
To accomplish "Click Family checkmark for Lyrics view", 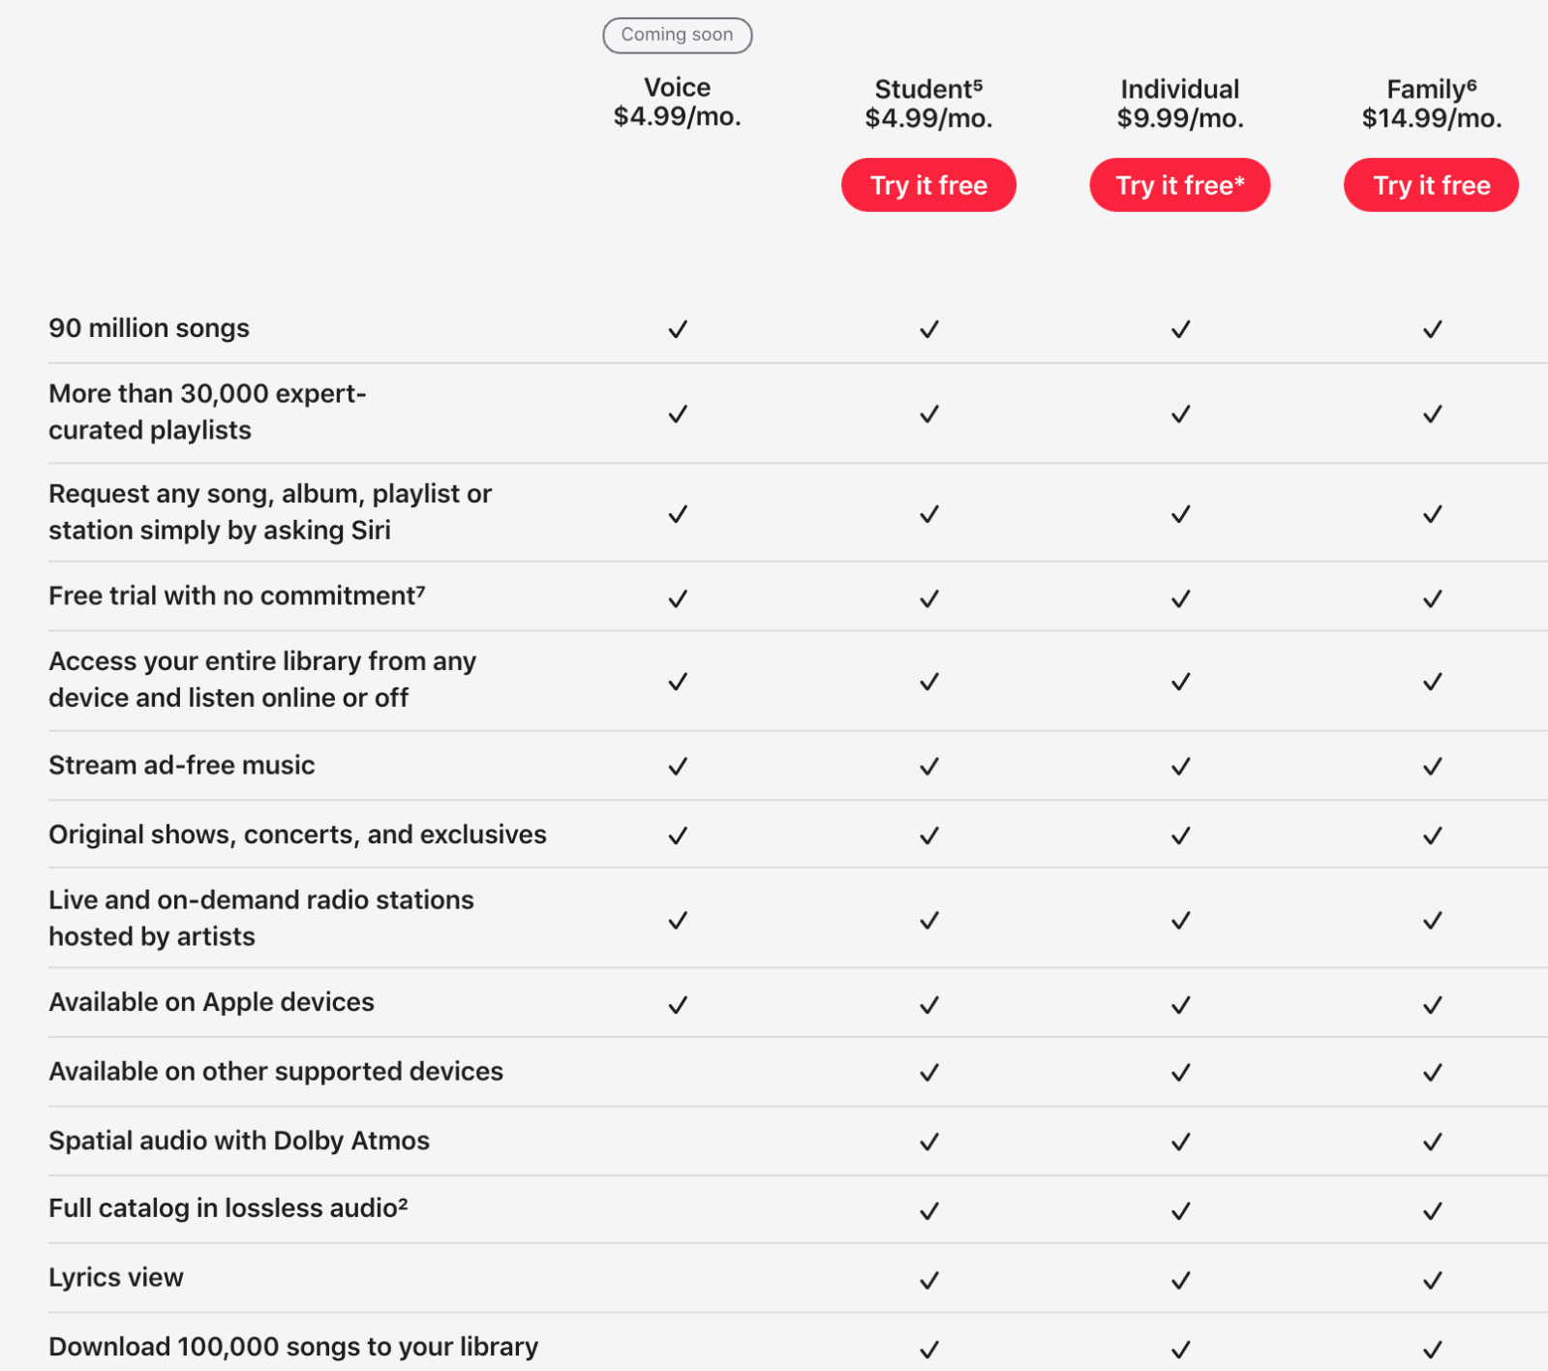I will click(1432, 1280).
